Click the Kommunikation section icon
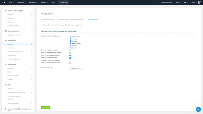Screen dimensions: 203x114 [x=6, y=31]
